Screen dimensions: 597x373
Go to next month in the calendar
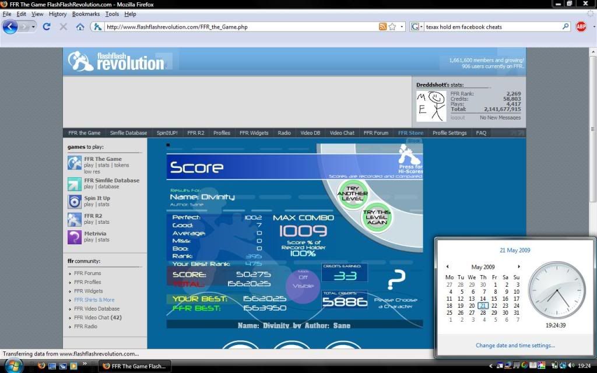pos(519,267)
